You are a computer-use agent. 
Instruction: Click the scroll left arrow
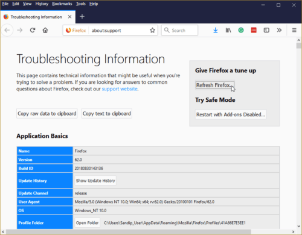tap(3, 232)
